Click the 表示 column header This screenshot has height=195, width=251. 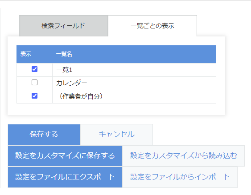tap(26, 54)
